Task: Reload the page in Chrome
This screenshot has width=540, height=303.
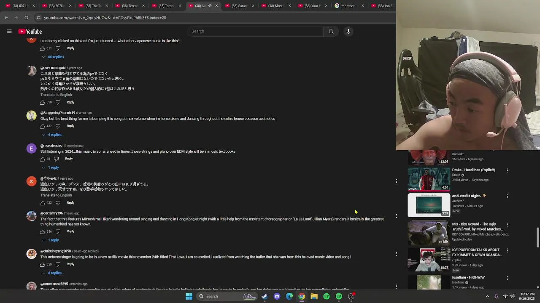Action: click(x=26, y=18)
